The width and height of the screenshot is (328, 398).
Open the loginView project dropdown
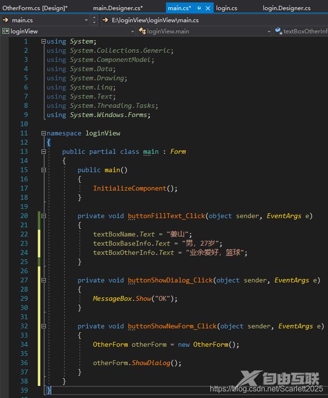pyautogui.click(x=133, y=31)
